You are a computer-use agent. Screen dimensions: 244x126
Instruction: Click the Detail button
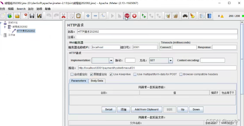point(109,110)
